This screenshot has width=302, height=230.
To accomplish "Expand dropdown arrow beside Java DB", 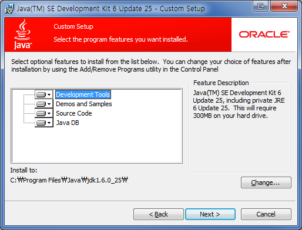I will pos(49,123).
